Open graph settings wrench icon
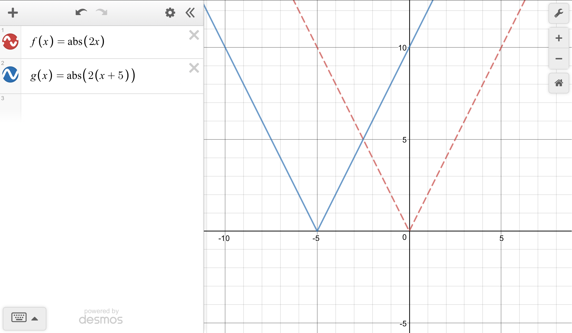 559,13
